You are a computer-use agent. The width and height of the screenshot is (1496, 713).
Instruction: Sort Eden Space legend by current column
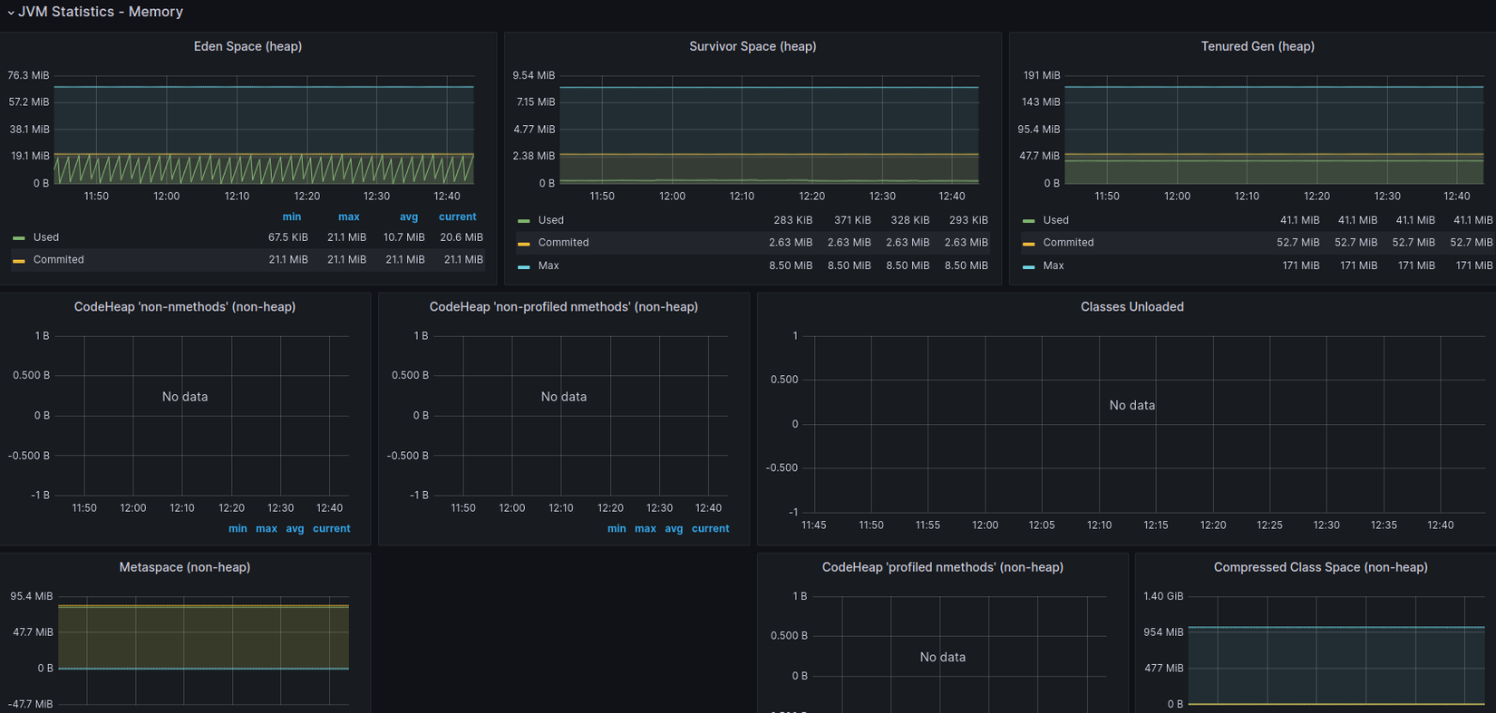pos(457,217)
